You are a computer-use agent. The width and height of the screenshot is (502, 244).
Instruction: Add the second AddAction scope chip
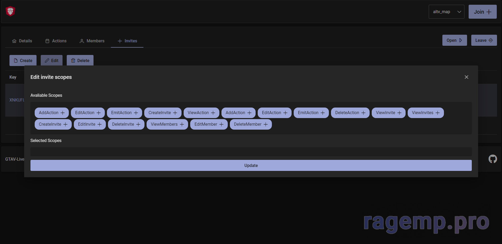(x=239, y=113)
